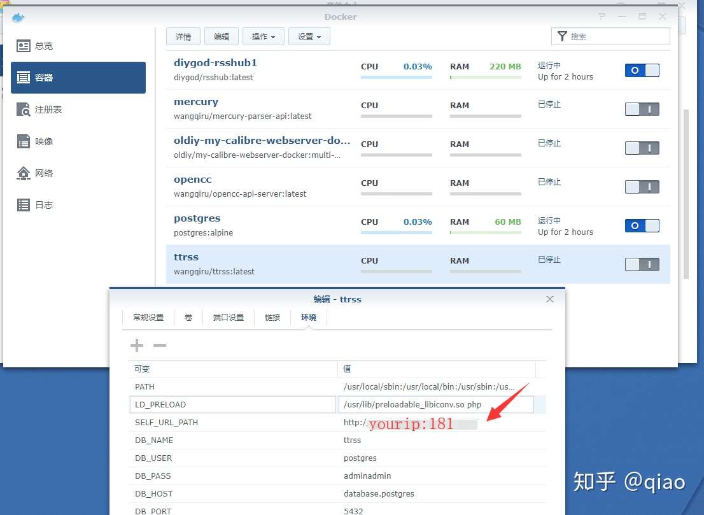
Task: Expand the 设置 settings dropdown
Action: pyautogui.click(x=309, y=37)
